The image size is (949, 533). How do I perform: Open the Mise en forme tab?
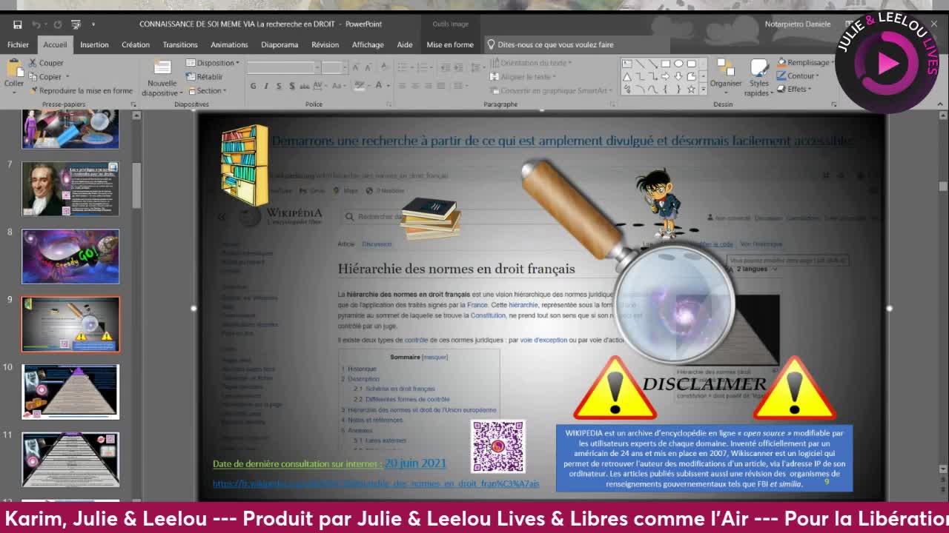(x=450, y=44)
